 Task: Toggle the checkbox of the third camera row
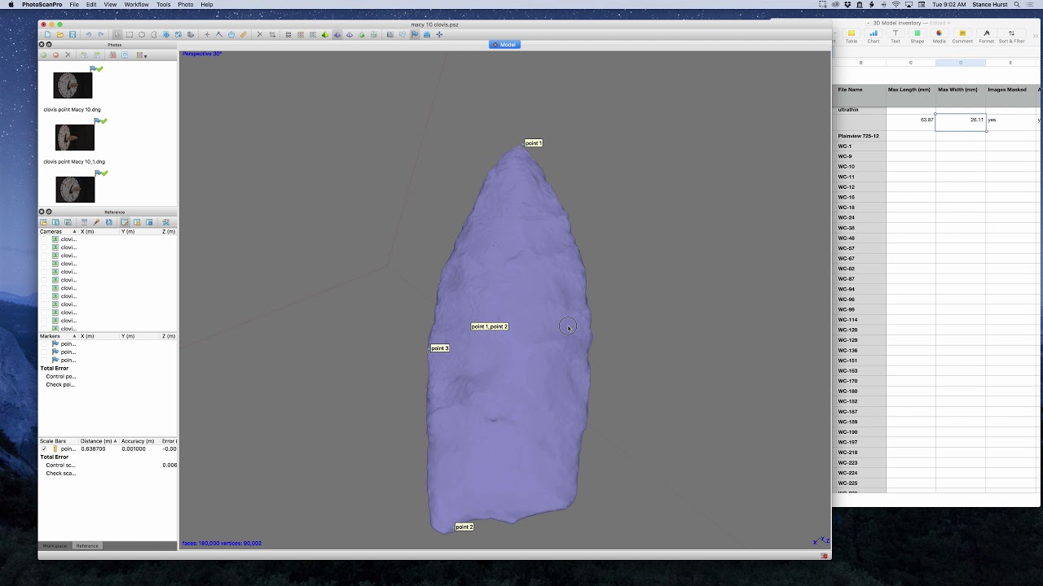point(44,256)
